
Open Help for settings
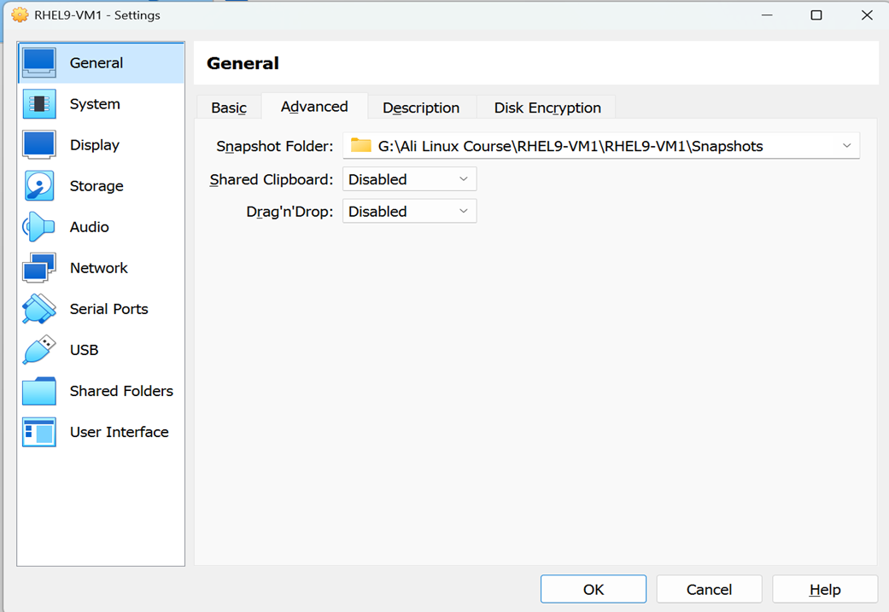pyautogui.click(x=825, y=589)
